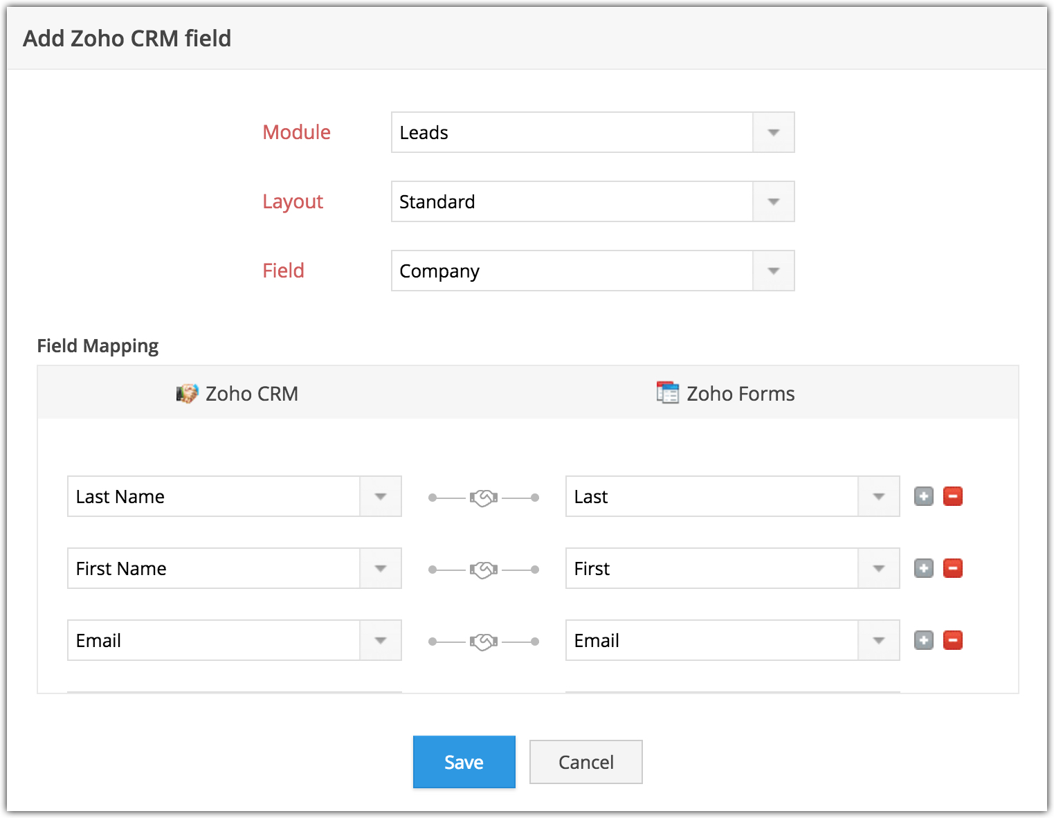
Task: Click handshake link icon in Email row
Action: pos(484,642)
